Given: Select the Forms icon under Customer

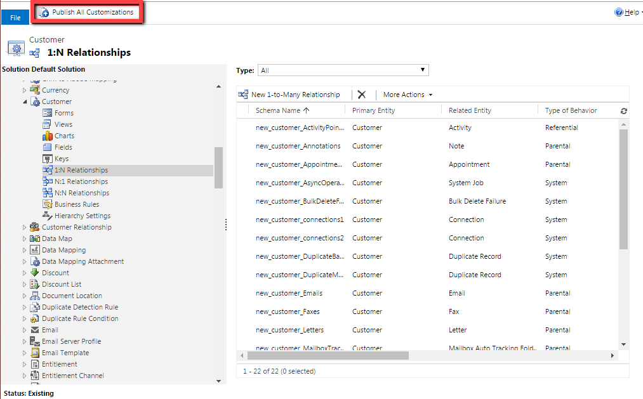Looking at the screenshot, I should 48,112.
